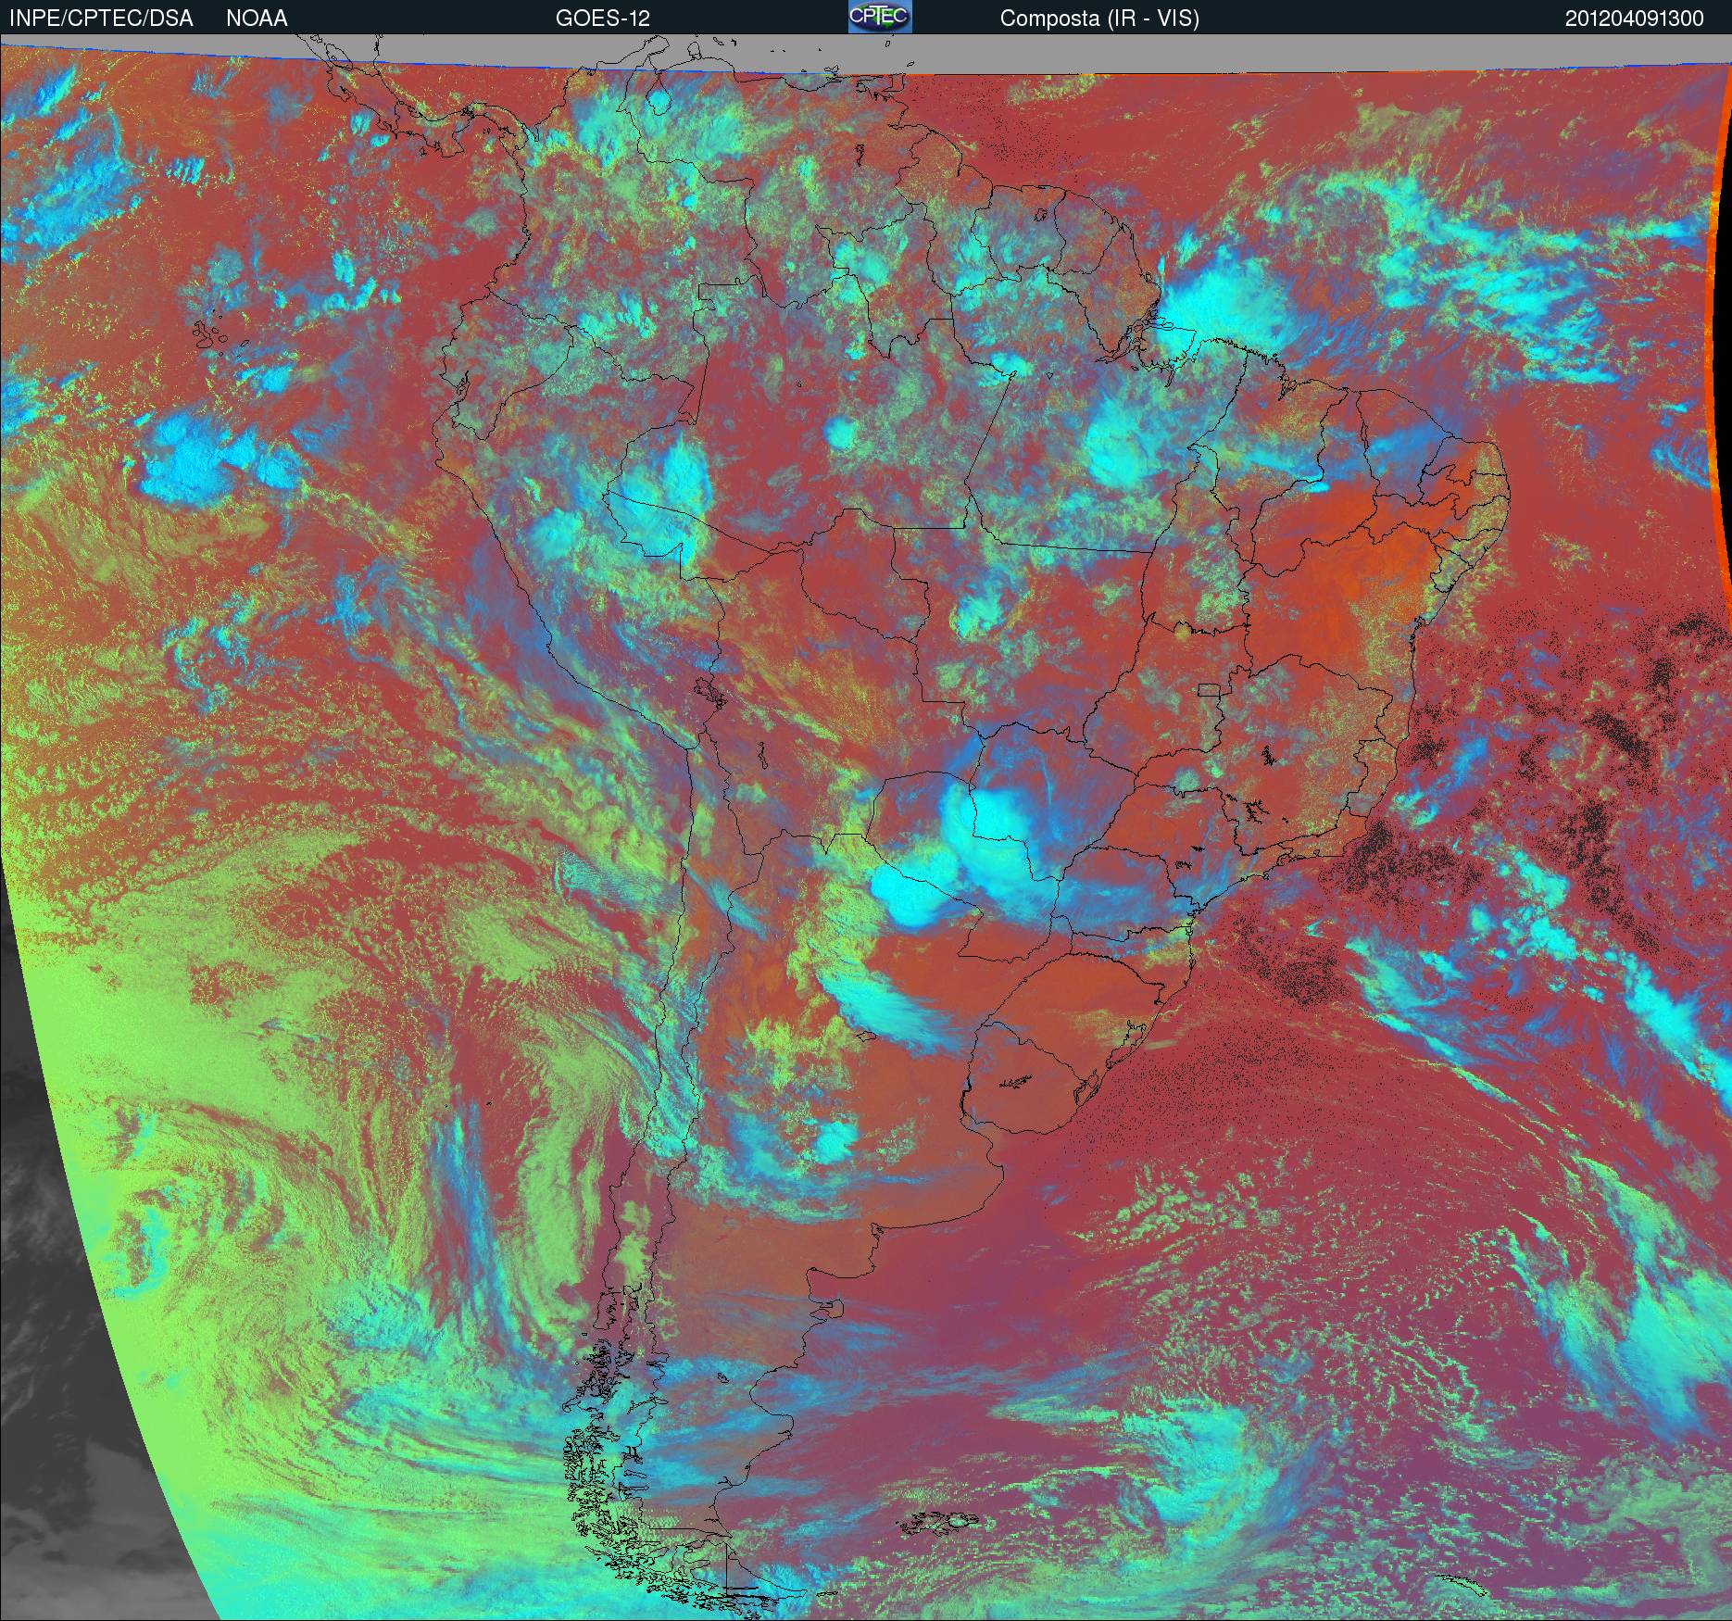Select the INPE/CPTEC/DSA header text

click(101, 19)
